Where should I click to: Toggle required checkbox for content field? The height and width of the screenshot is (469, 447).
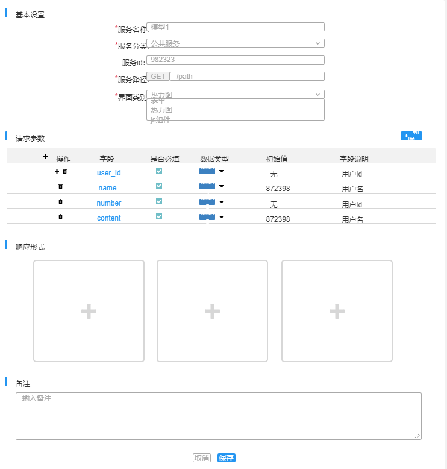[x=159, y=216]
